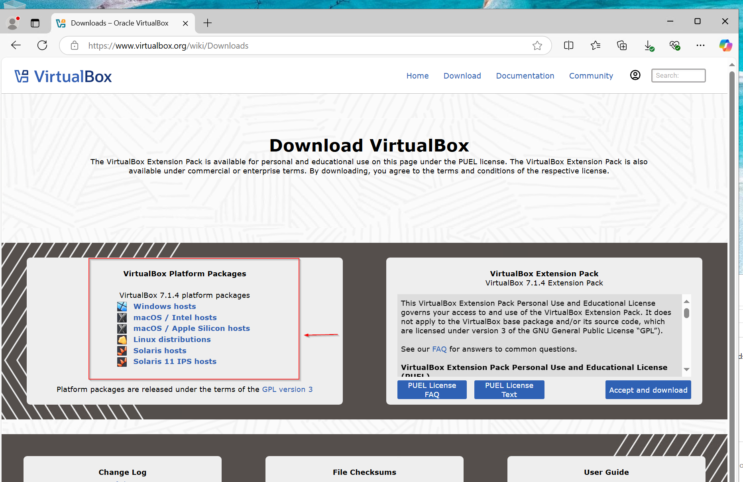This screenshot has height=482, width=743.
Task: Go back to the previous page
Action: click(16, 45)
